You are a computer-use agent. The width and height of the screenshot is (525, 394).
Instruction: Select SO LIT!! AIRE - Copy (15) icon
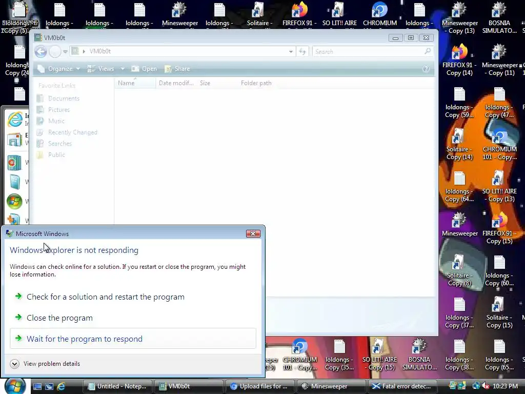(379, 355)
